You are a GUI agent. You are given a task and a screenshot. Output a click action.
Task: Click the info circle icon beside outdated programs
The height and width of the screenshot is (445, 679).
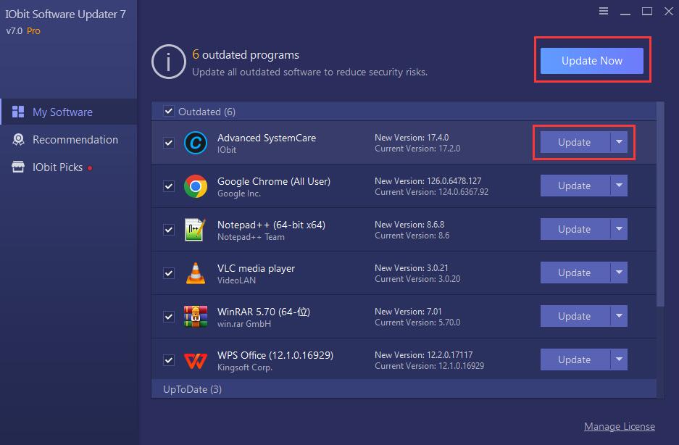[x=168, y=62]
